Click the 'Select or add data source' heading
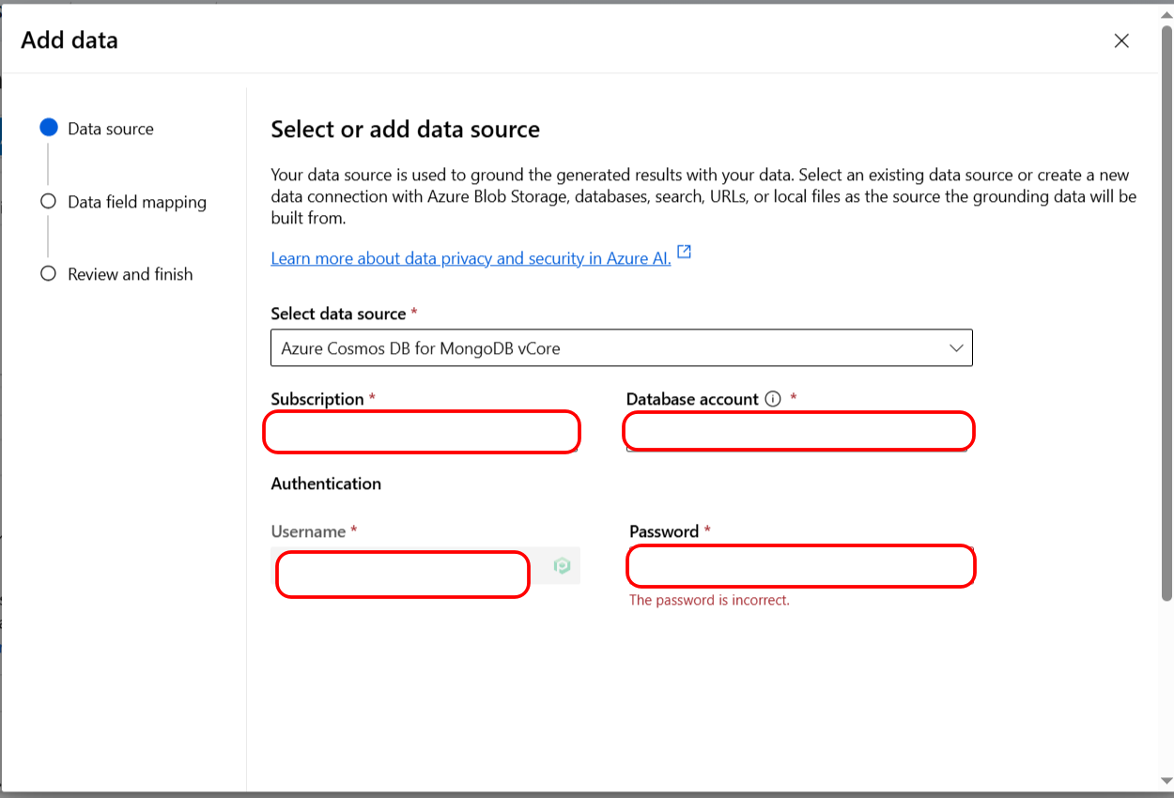 tap(405, 130)
